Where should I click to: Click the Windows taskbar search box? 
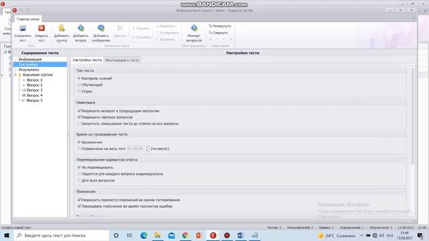tap(62, 235)
